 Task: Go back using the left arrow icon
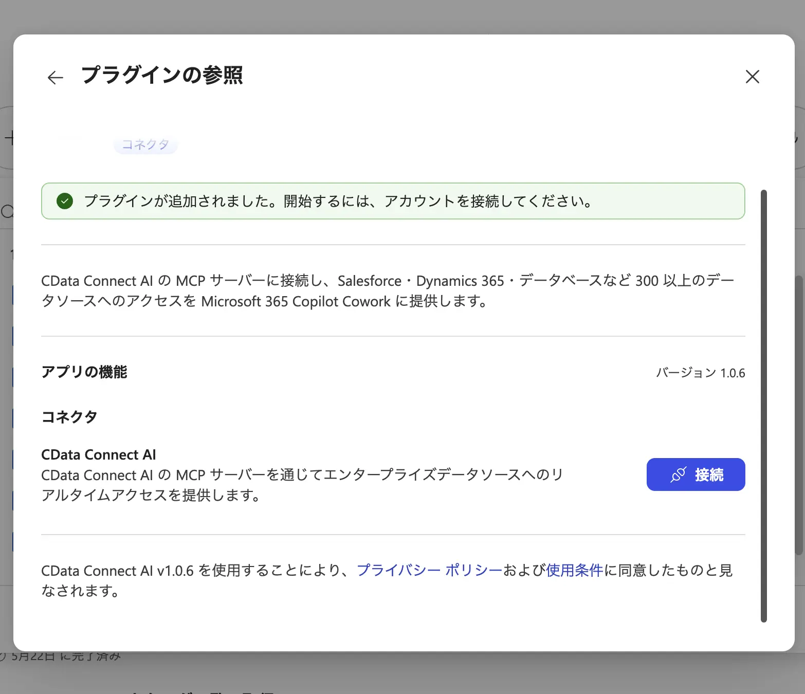pos(56,78)
